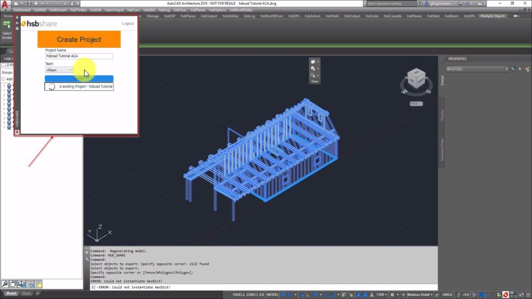Click the TOP face of the ViewCube
Screen dimensions: 532x299
pyautogui.click(x=416, y=73)
